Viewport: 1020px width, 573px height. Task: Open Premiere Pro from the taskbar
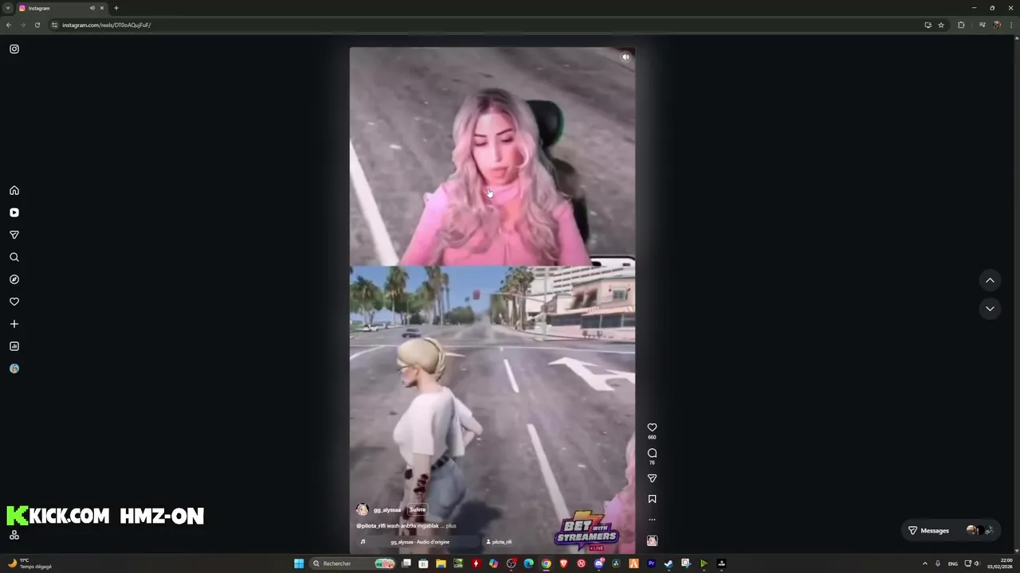click(651, 563)
